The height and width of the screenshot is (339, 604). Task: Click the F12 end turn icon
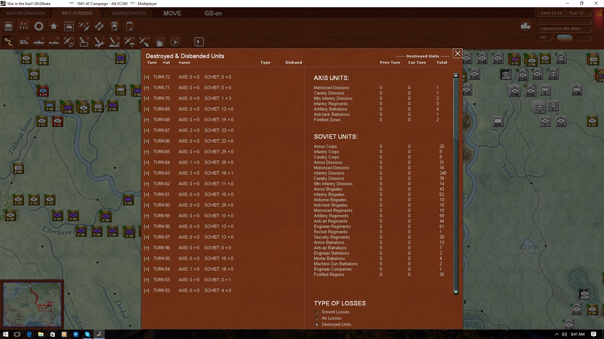pyautogui.click(x=175, y=42)
